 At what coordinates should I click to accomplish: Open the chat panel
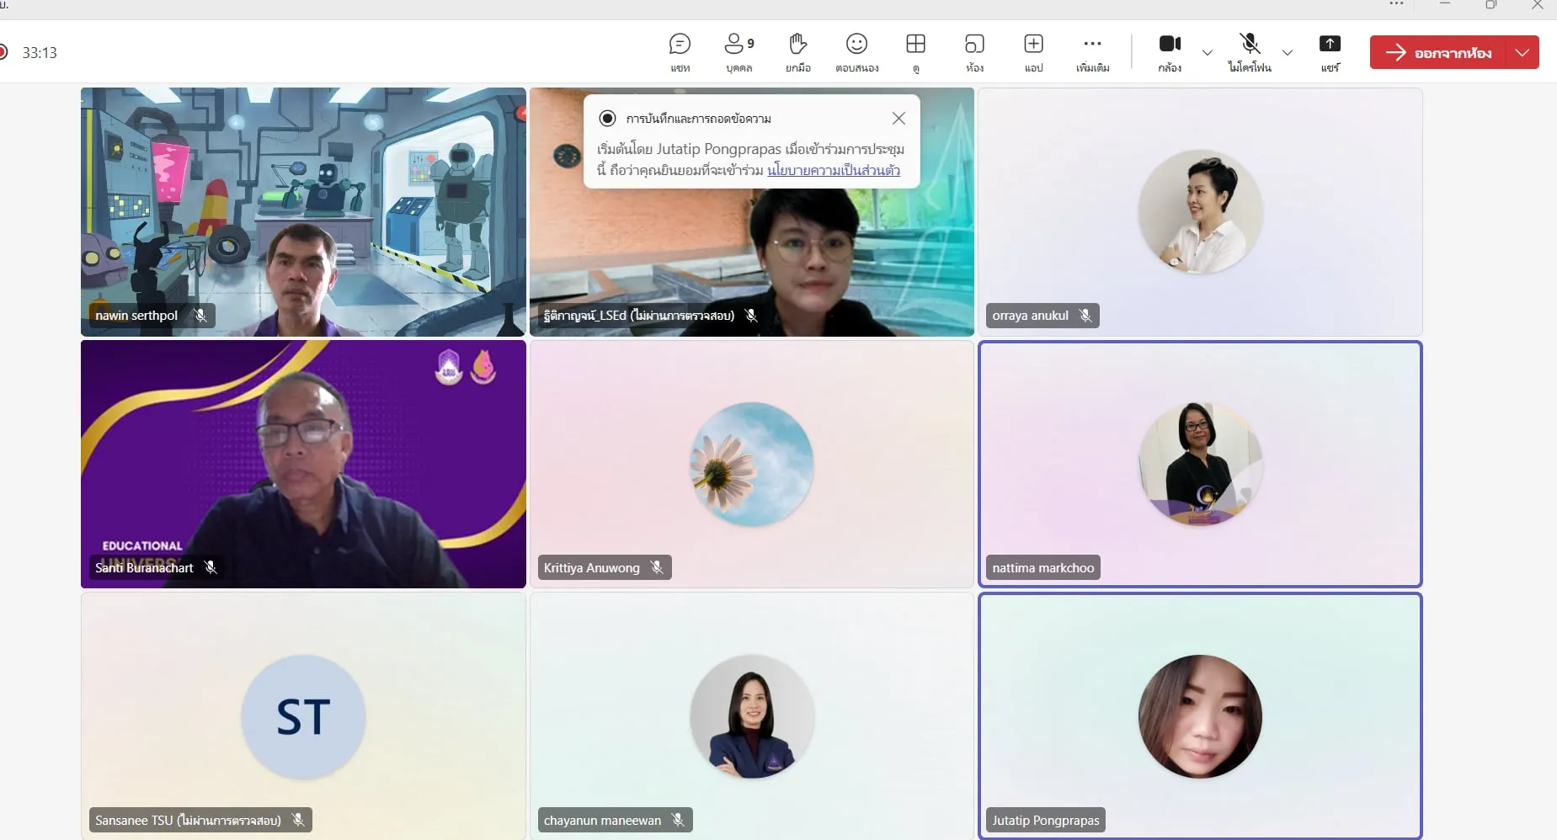click(680, 52)
